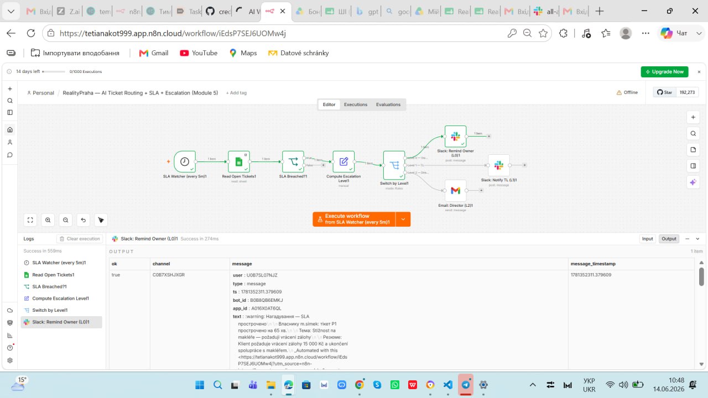
Task: Open Telegram from the Windows taskbar
Action: pyautogui.click(x=466, y=385)
